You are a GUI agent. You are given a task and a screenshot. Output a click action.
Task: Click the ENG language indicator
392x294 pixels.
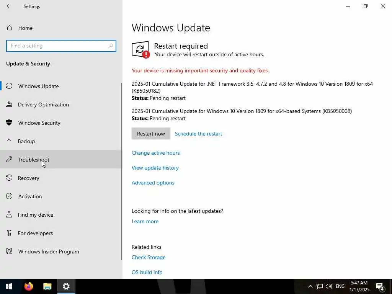(x=340, y=286)
